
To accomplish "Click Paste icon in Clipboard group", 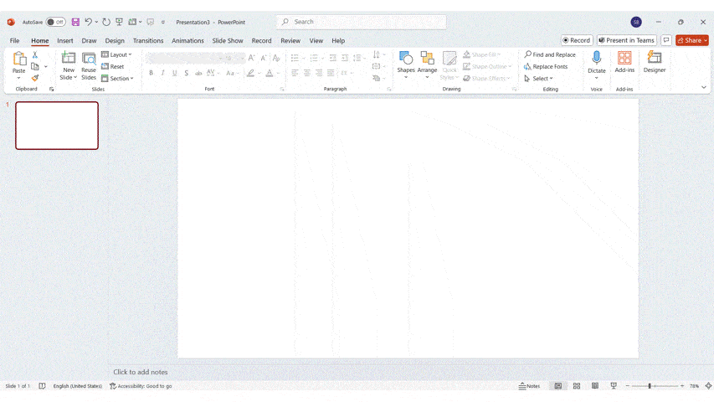I will pyautogui.click(x=18, y=59).
